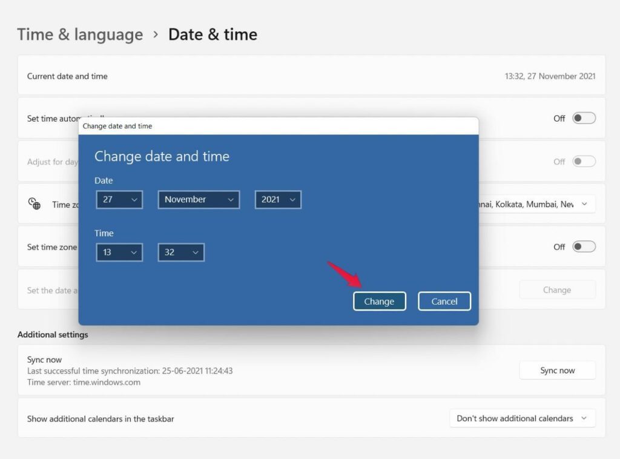Image resolution: width=620 pixels, height=459 pixels.
Task: Click the Date & time breadcrumb heading
Action: pyautogui.click(x=213, y=35)
